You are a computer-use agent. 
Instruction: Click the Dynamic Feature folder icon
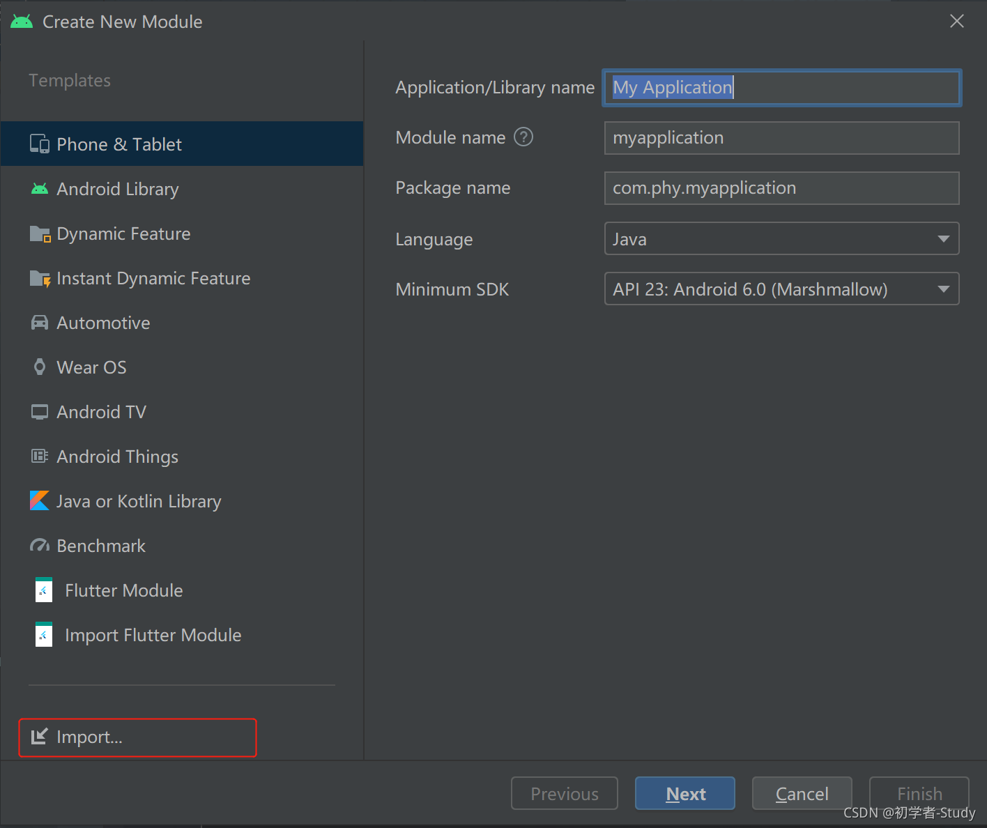click(x=40, y=233)
